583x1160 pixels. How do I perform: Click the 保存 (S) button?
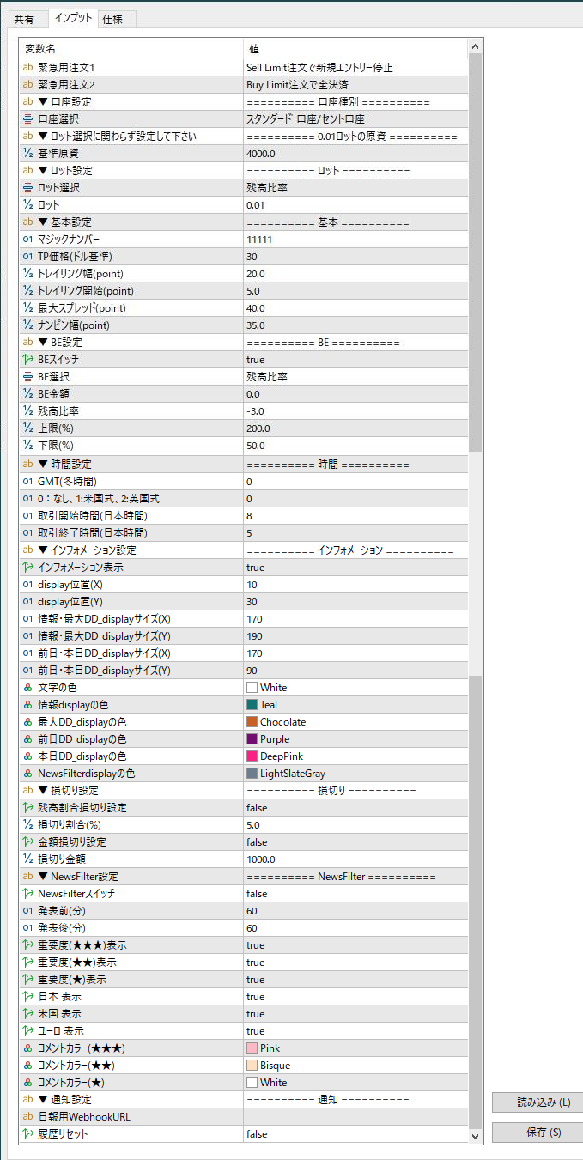537,1133
